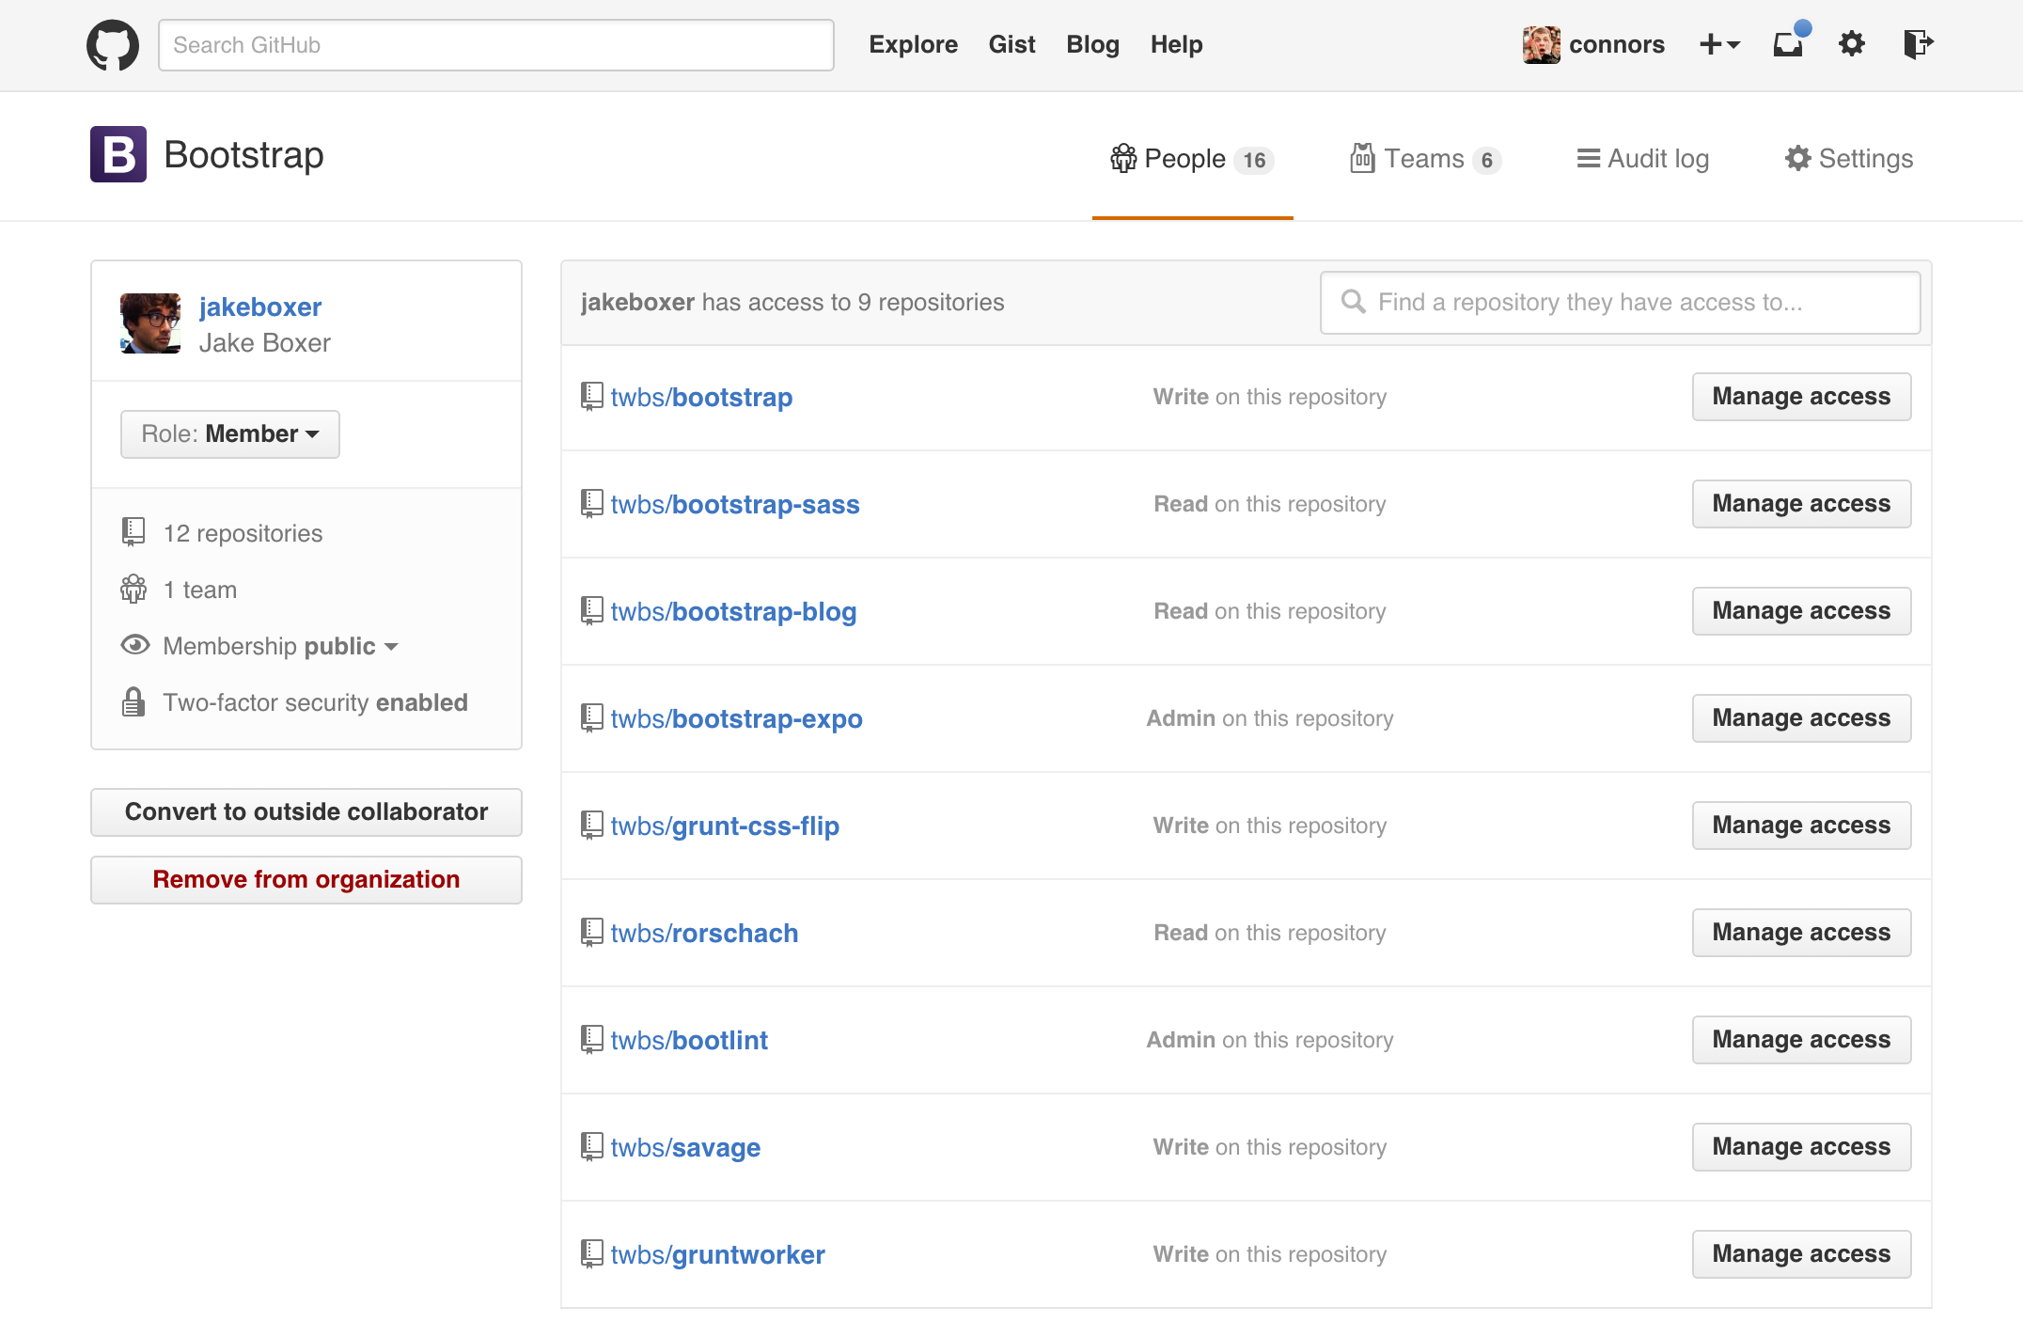Open the twbs/bootstrap-sass repository link
Screen dimensions: 2023x1322
tap(735, 504)
